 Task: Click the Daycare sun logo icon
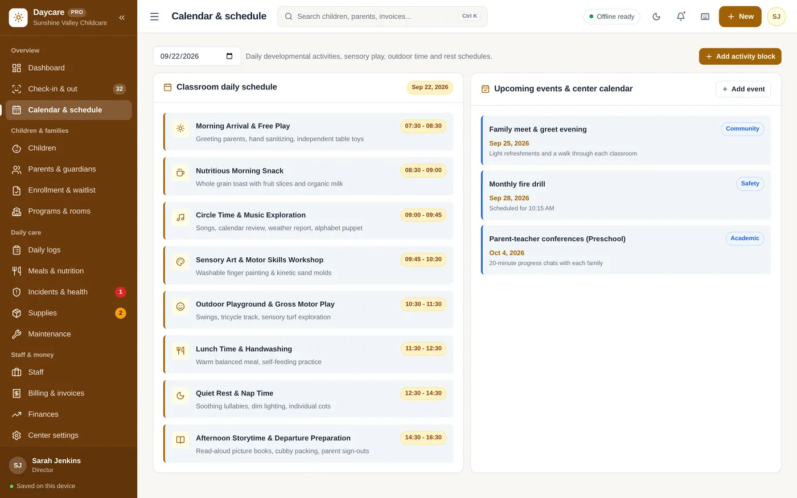pos(18,18)
